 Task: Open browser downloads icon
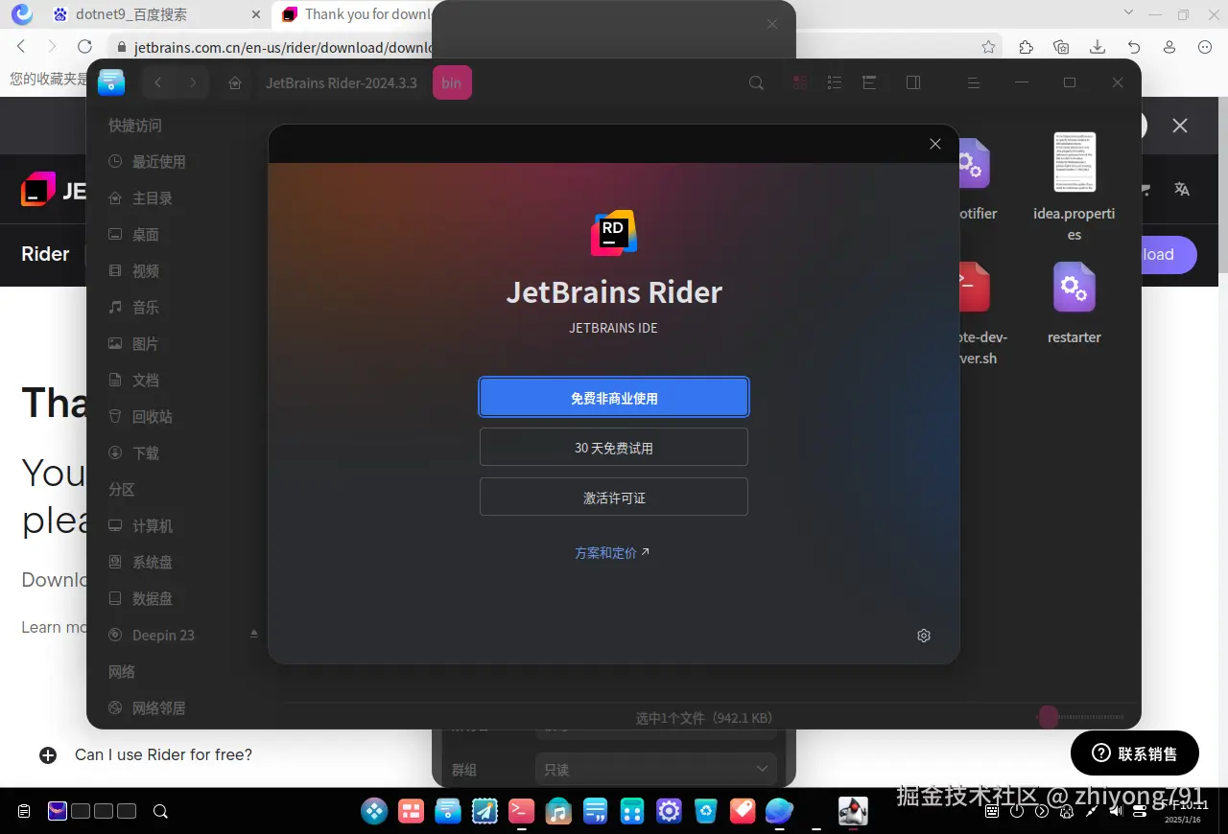(1098, 47)
